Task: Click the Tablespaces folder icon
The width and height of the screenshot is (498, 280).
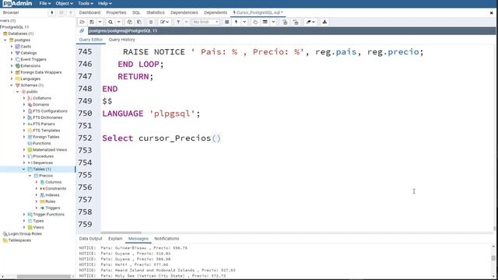Action: [5, 240]
